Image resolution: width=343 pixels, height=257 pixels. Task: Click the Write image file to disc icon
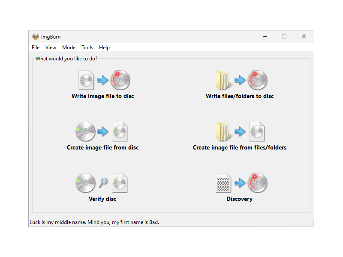[102, 80]
